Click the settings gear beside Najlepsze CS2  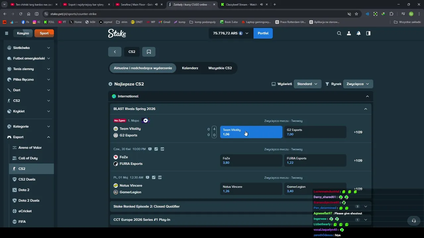point(111,84)
